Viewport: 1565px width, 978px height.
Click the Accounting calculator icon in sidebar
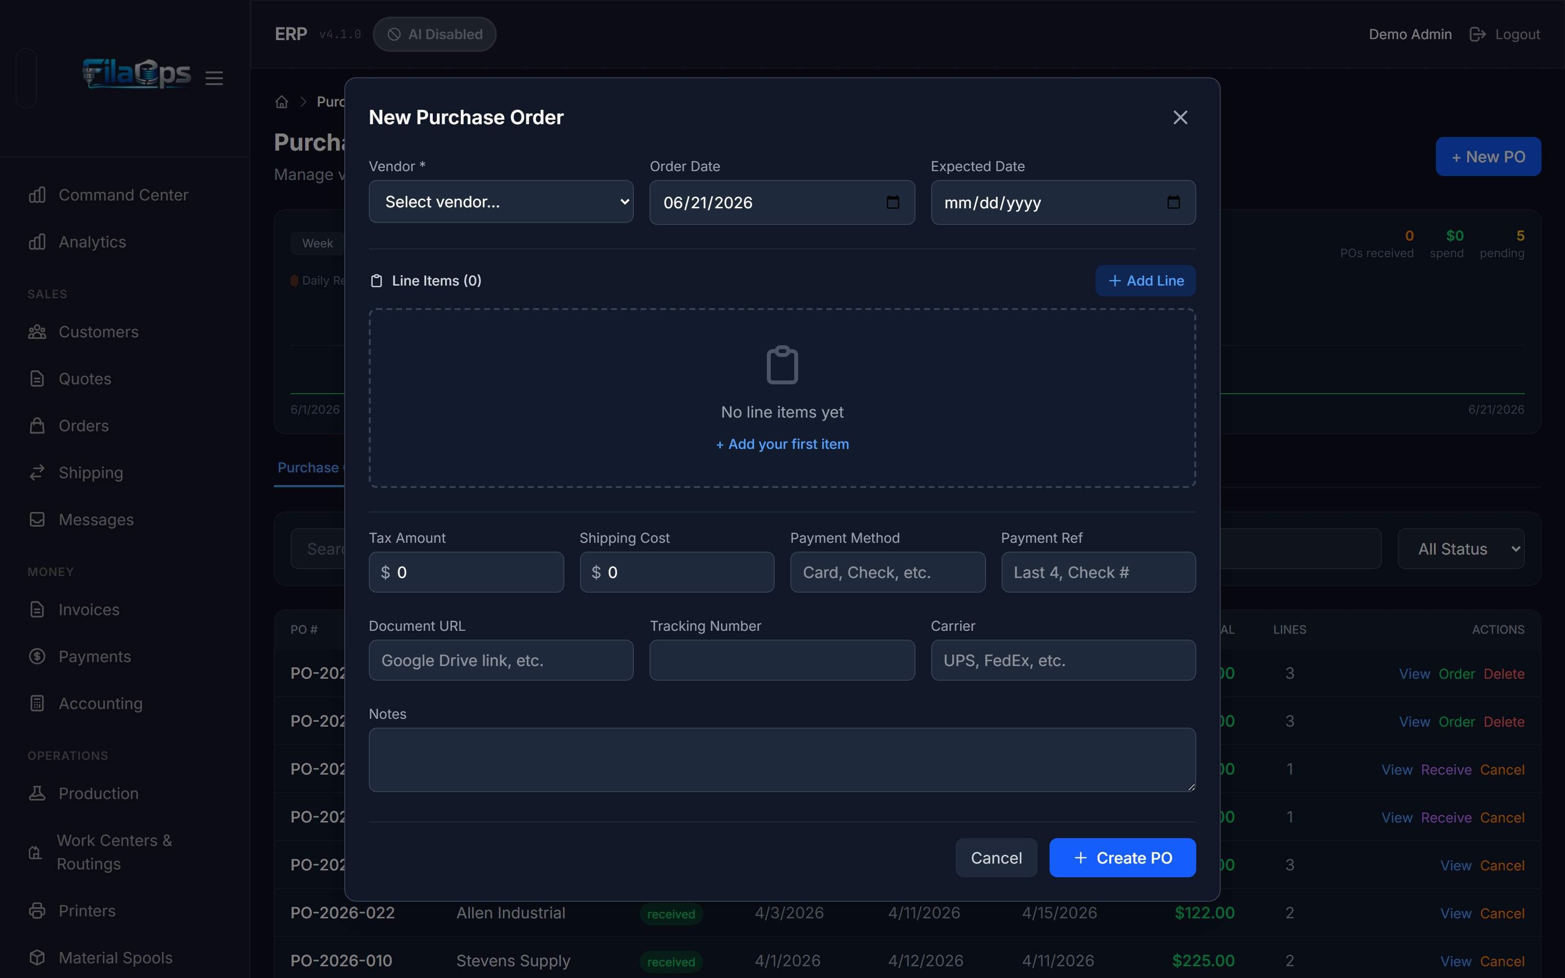point(37,703)
